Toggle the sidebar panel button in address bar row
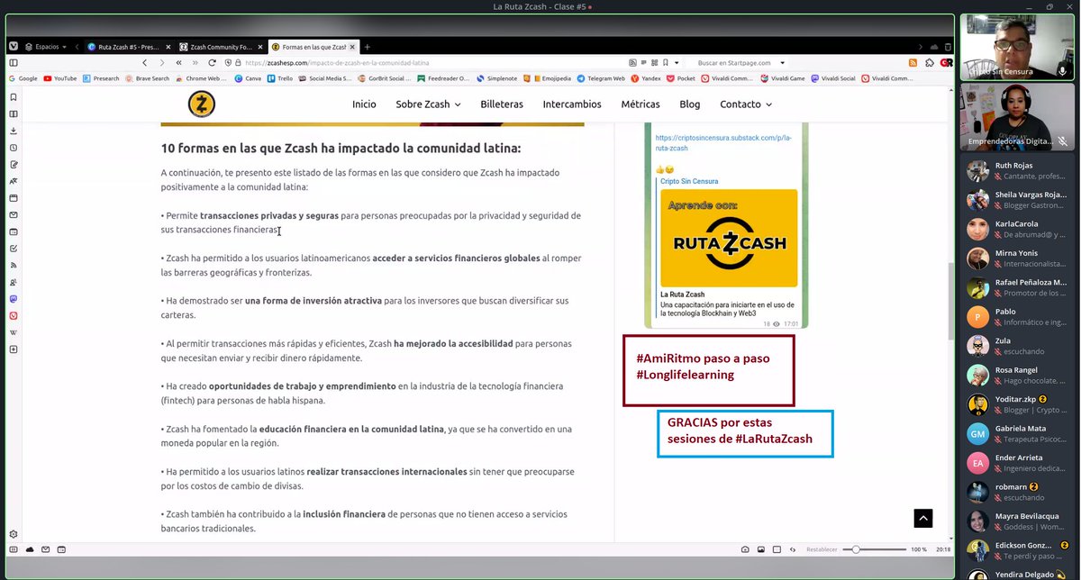Image resolution: width=1081 pixels, height=580 pixels. click(x=14, y=63)
